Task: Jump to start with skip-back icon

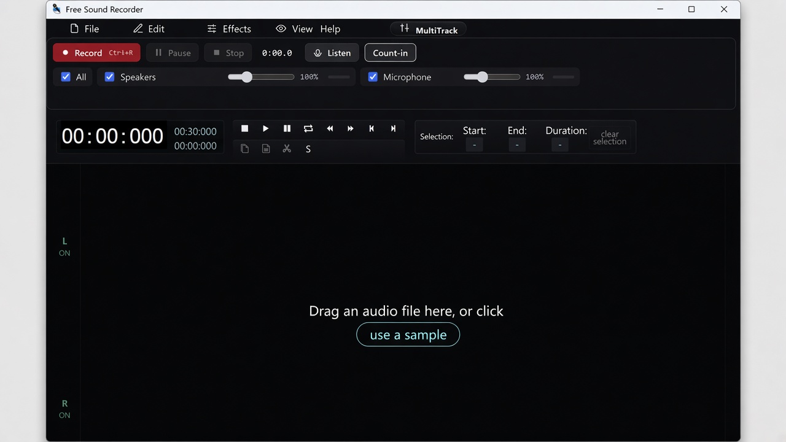Action: pos(372,128)
